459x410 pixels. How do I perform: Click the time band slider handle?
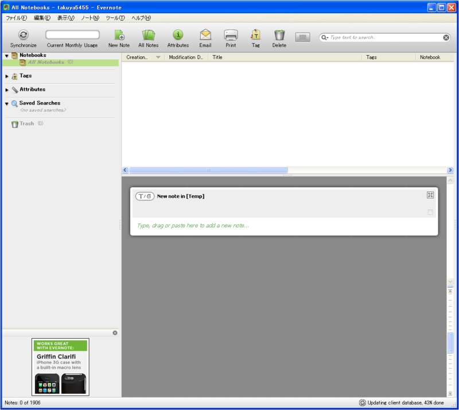(x=450, y=343)
